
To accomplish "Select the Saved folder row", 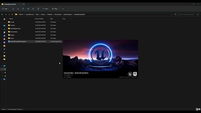I will 35,38.
